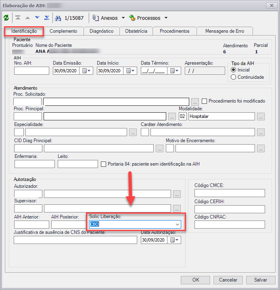
Task: Open Autorizador lookup button
Action: point(177,194)
